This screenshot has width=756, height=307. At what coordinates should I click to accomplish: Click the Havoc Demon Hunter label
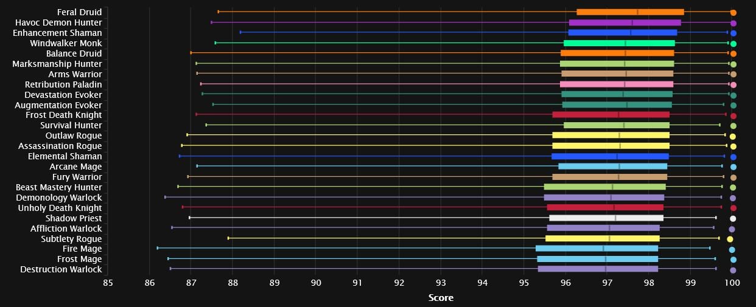58,22
